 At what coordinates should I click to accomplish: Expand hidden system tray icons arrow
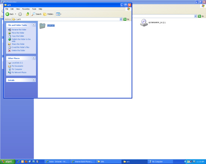pos(185,162)
